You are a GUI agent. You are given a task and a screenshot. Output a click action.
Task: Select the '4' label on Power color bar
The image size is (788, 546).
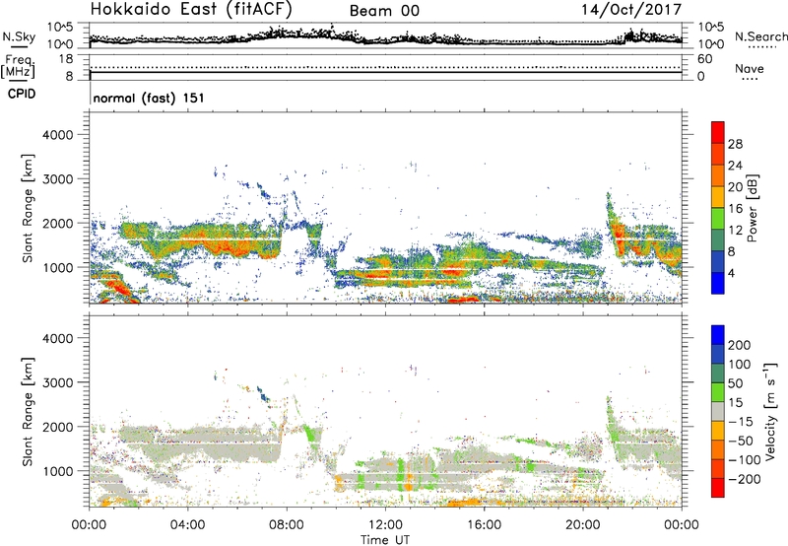click(732, 273)
